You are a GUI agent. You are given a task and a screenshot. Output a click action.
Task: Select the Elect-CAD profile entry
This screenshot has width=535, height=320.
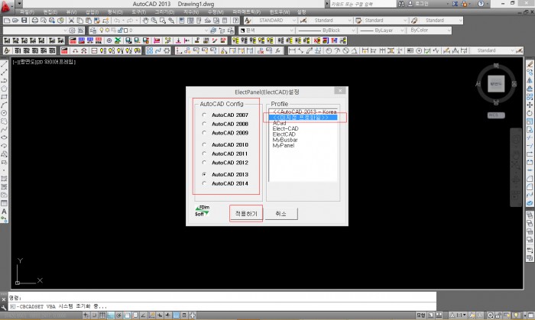click(x=285, y=128)
